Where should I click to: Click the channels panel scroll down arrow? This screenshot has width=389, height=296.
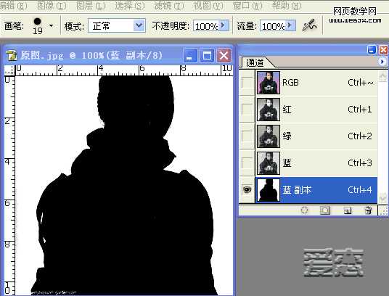click(x=382, y=198)
